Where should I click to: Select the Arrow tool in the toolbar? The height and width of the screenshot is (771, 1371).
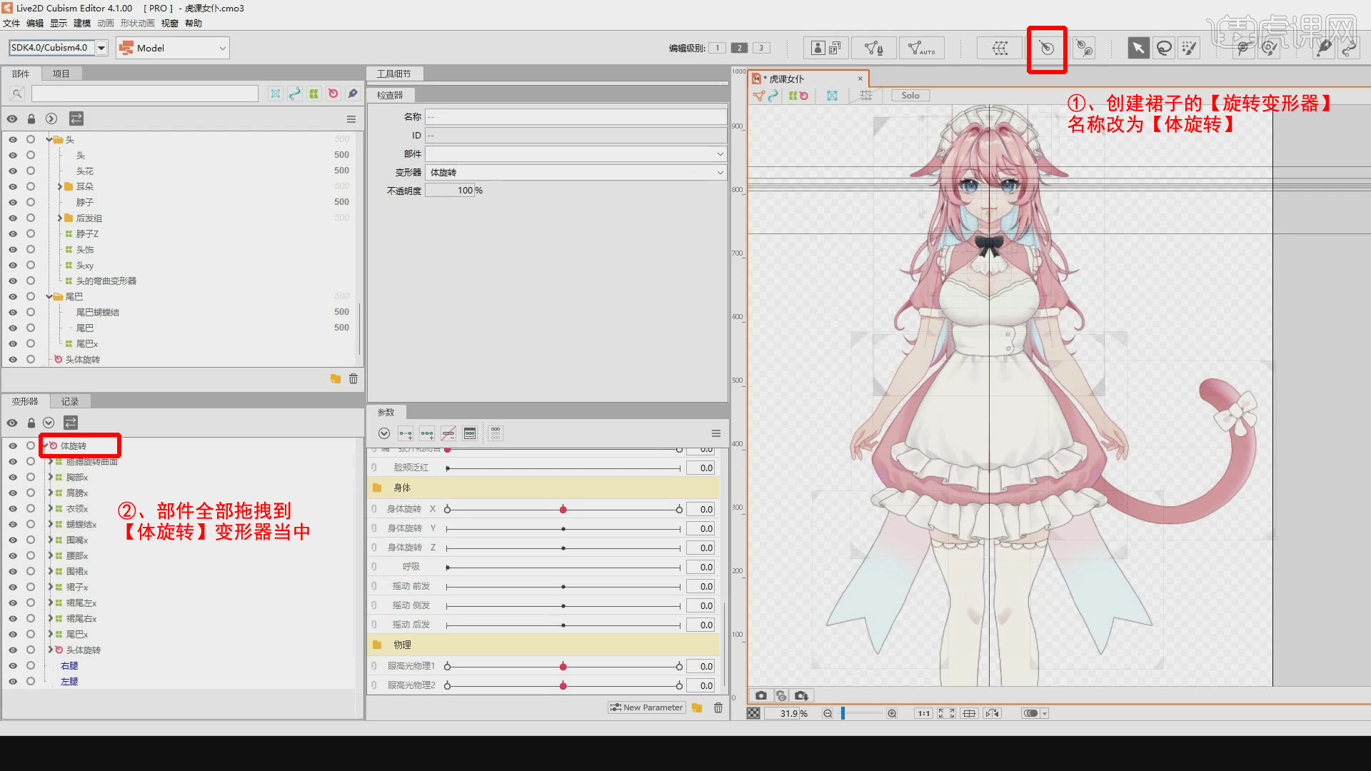click(1138, 48)
